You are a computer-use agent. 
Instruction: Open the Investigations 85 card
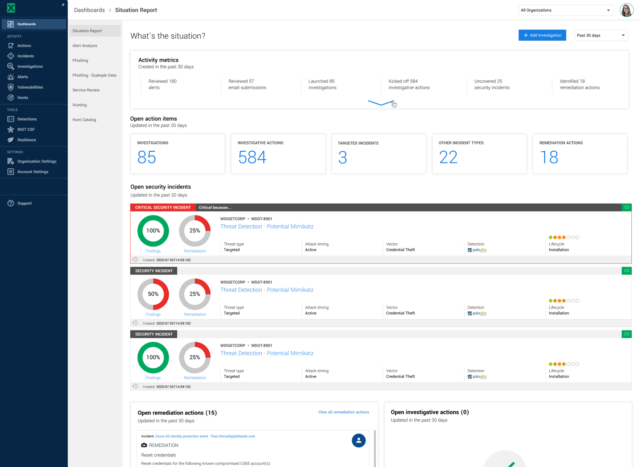(x=178, y=154)
